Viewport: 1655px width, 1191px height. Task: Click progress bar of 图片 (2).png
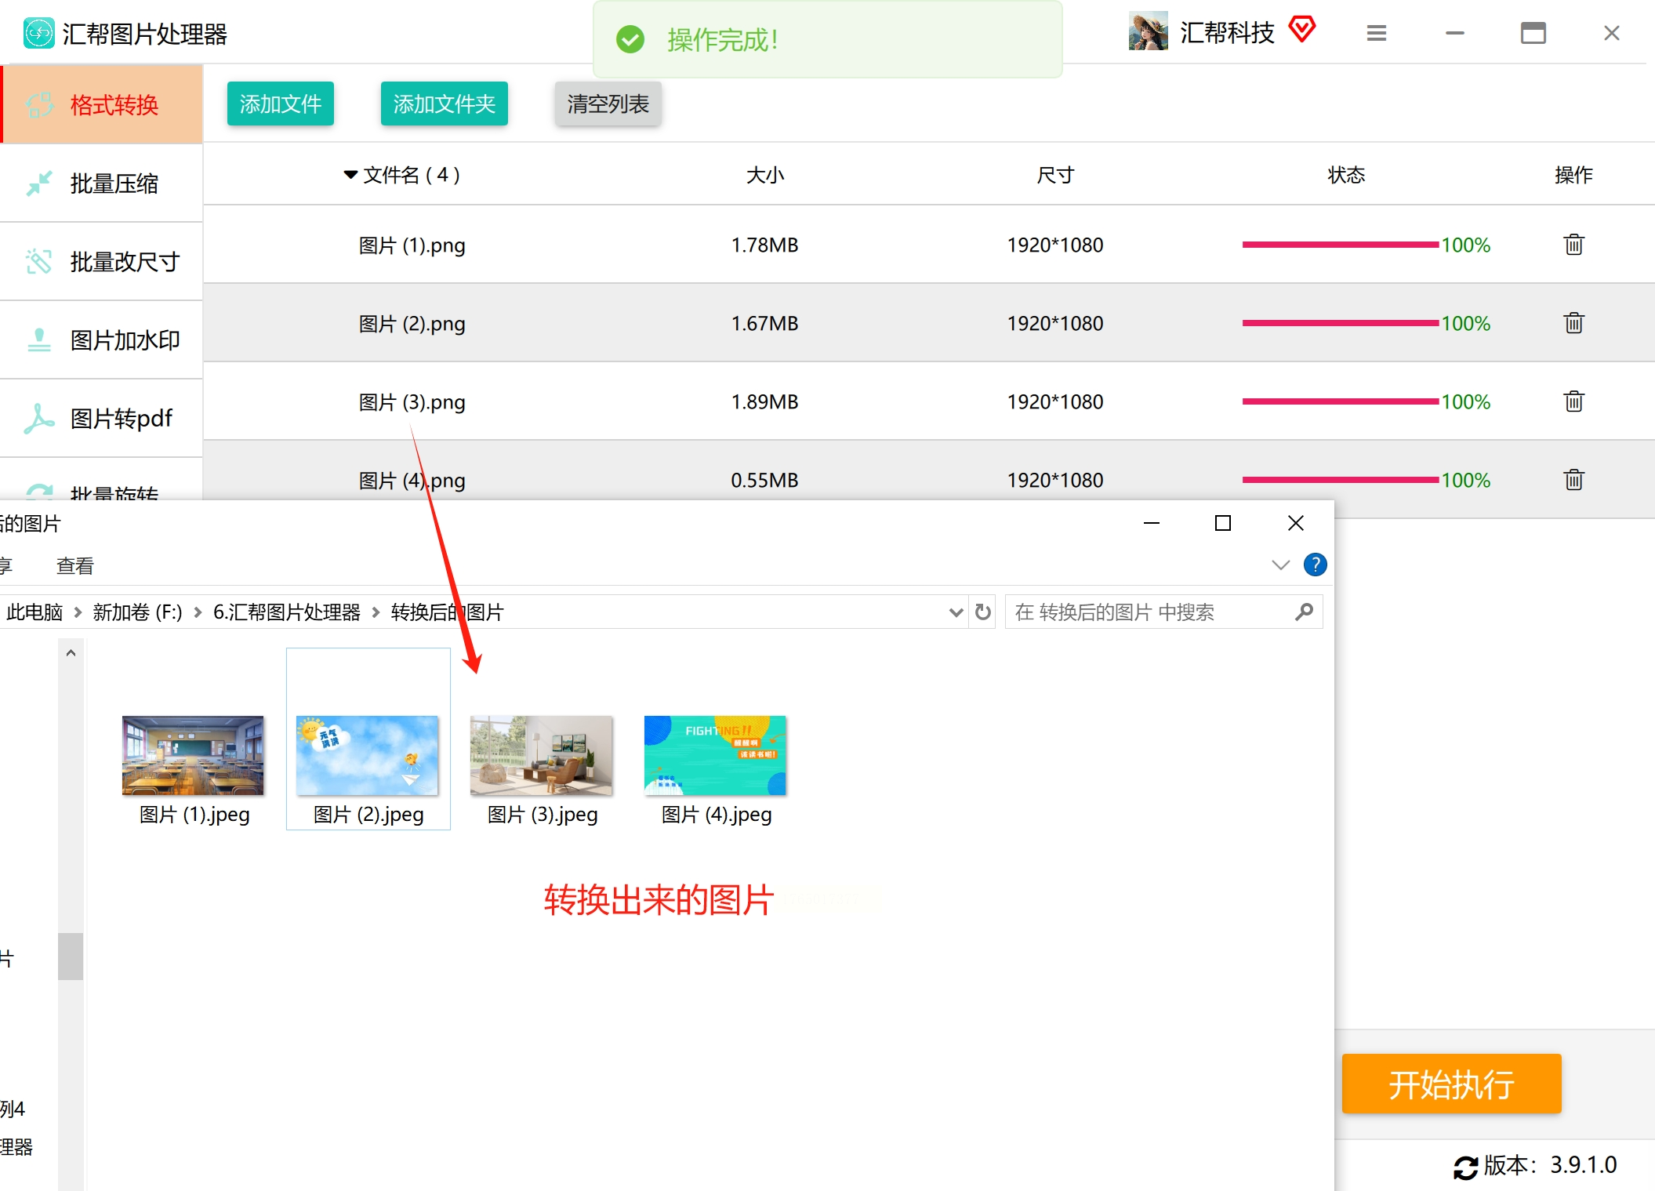(x=1340, y=323)
